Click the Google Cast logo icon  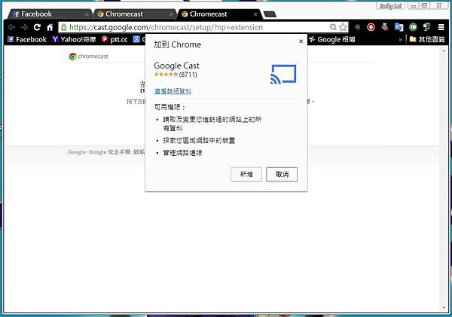click(x=283, y=75)
